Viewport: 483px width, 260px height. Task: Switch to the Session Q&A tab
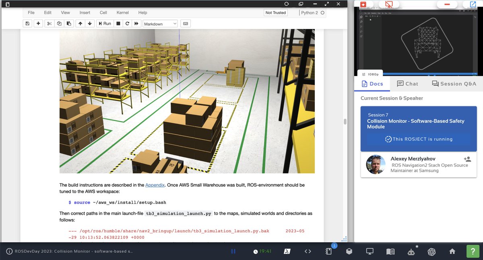click(454, 84)
